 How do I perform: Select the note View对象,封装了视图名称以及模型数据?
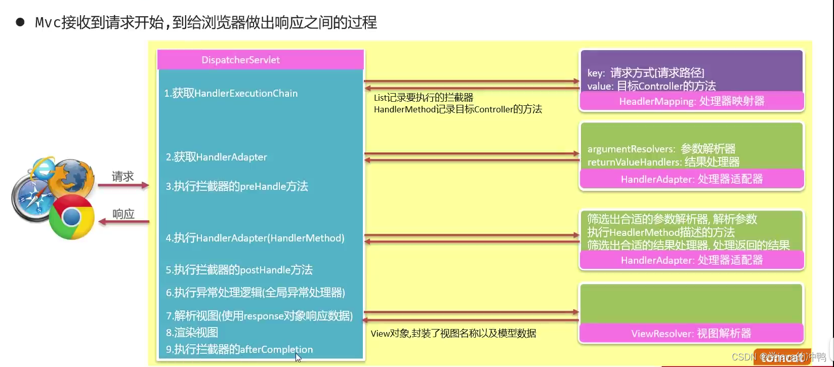click(453, 333)
